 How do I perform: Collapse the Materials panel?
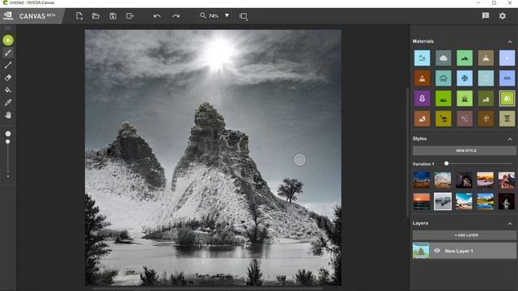pyautogui.click(x=510, y=41)
